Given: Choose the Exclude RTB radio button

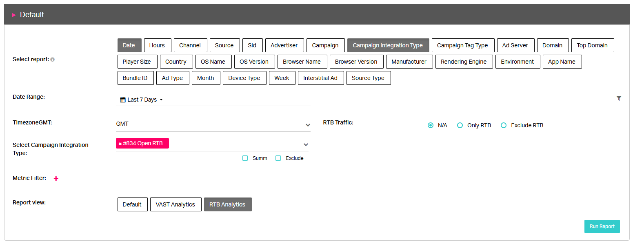Looking at the screenshot, I should pos(504,125).
